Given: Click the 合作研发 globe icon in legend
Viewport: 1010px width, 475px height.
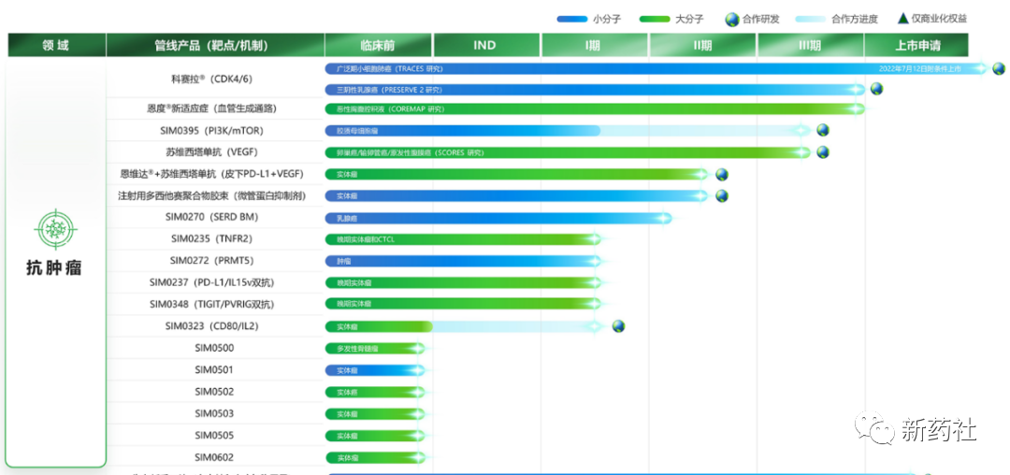Looking at the screenshot, I should (x=732, y=19).
